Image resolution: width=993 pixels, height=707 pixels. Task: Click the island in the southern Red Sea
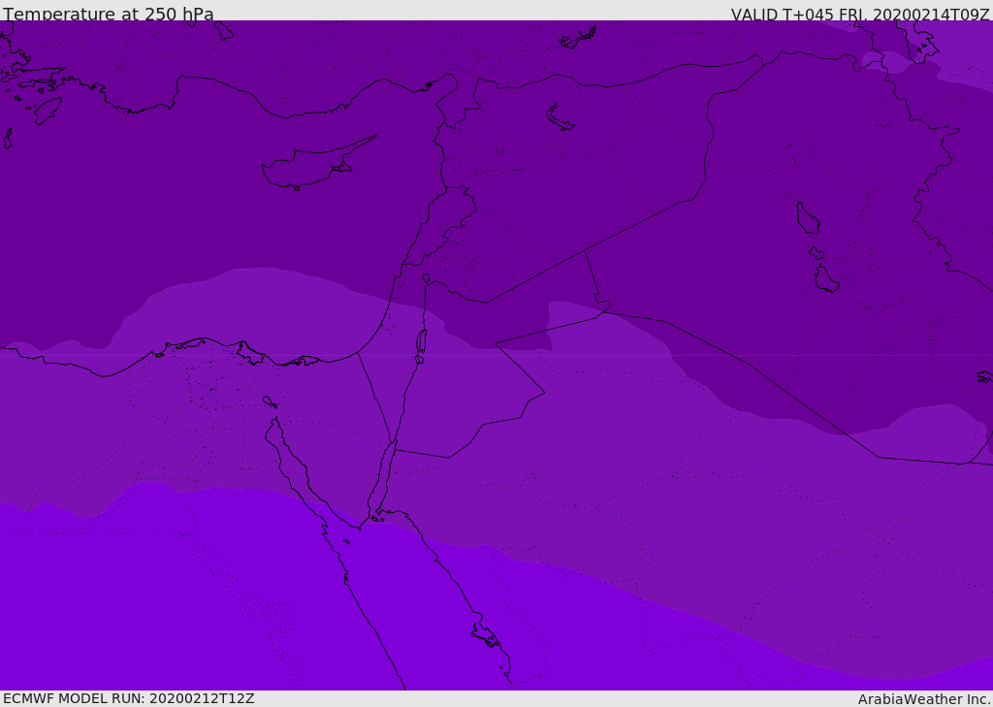click(x=485, y=636)
